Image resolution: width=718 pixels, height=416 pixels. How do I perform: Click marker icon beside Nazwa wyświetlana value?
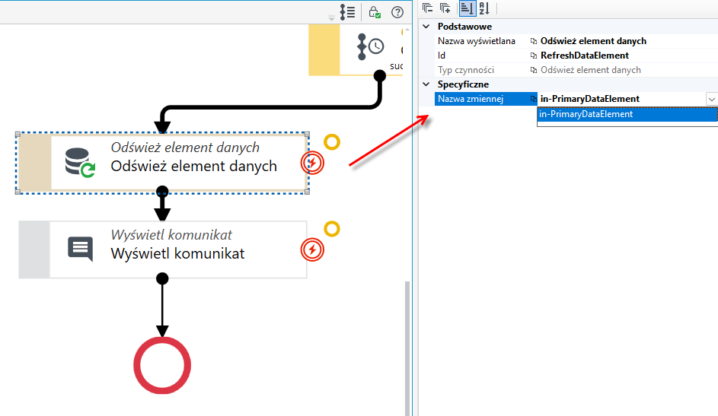coord(534,41)
